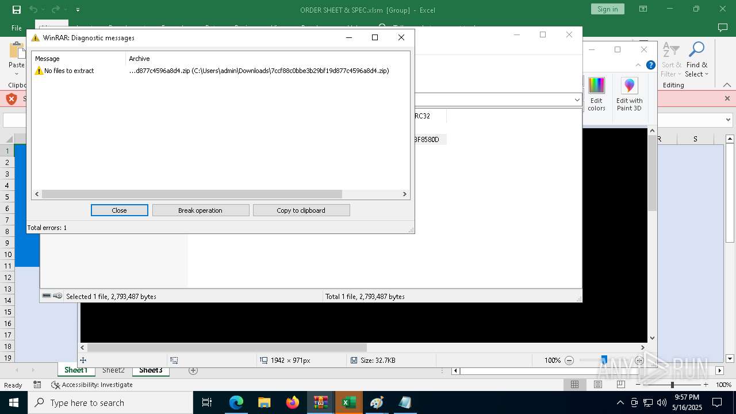Image resolution: width=736 pixels, height=414 pixels.
Task: Click Excel Redo arrow icon
Action: coord(55,9)
